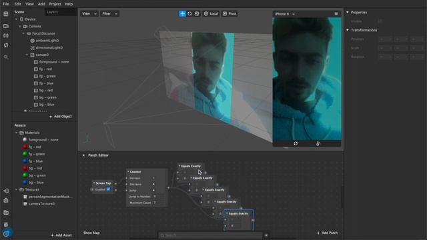Open the iPhone 8 device dropdown
Screen dimensions: 427x240
pos(285,14)
